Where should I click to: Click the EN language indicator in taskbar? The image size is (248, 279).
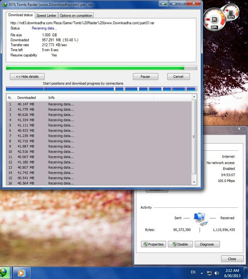tap(193, 272)
